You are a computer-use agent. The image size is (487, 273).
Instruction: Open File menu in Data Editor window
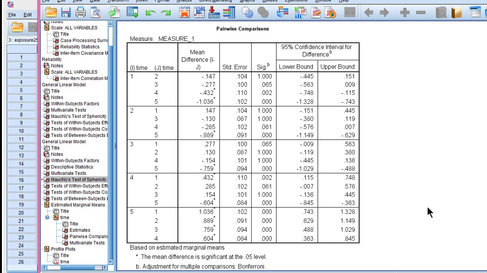click(12, 15)
